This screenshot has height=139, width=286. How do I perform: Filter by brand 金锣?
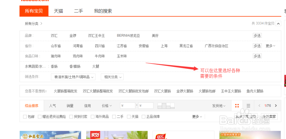tap(73, 36)
